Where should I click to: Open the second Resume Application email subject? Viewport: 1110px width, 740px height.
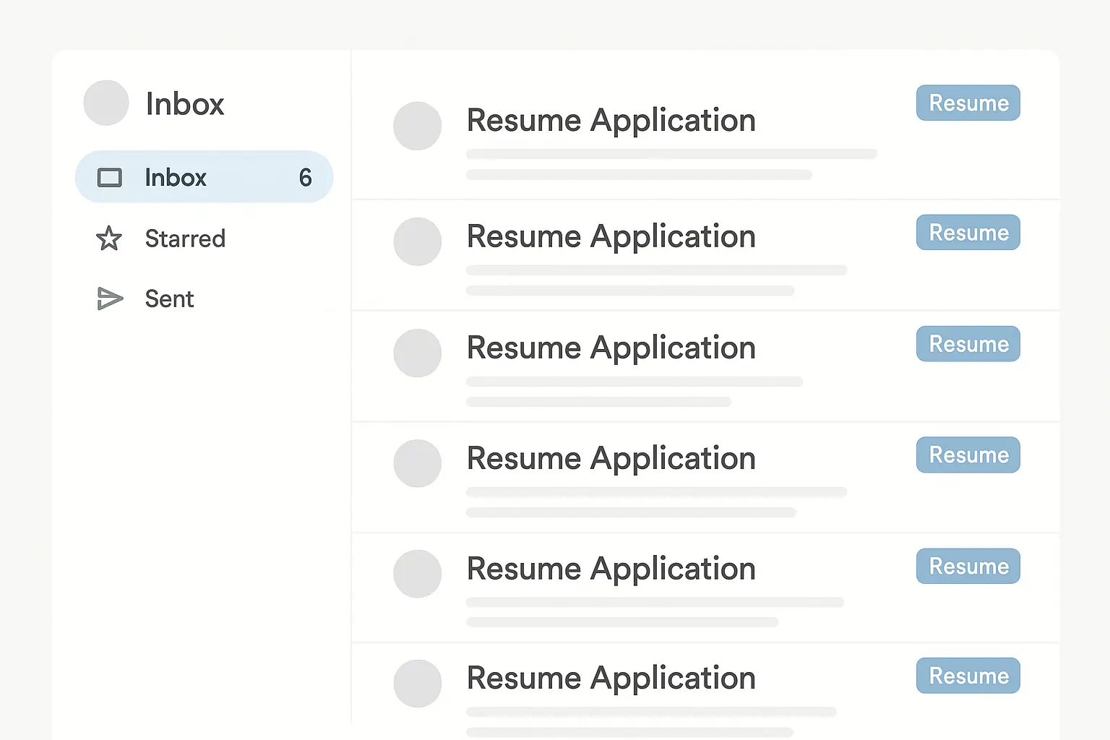tap(611, 237)
